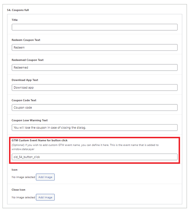The image size is (191, 209).
Task: Click the 'Download App Text' label
Action: coord(25,80)
